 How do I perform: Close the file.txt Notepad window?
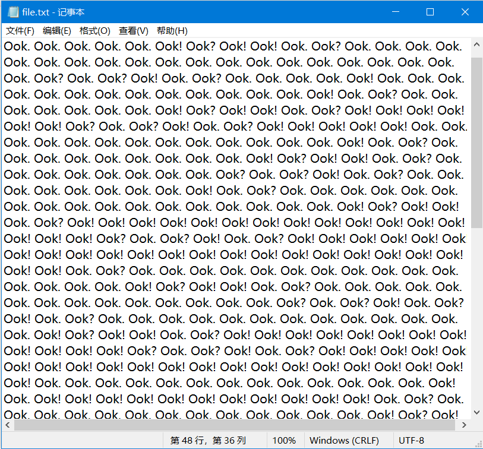[x=465, y=12]
